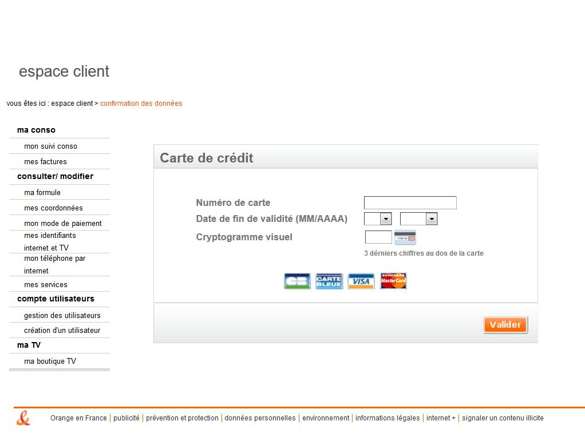Click the Valider button
Image resolution: width=585 pixels, height=445 pixels.
tap(505, 324)
